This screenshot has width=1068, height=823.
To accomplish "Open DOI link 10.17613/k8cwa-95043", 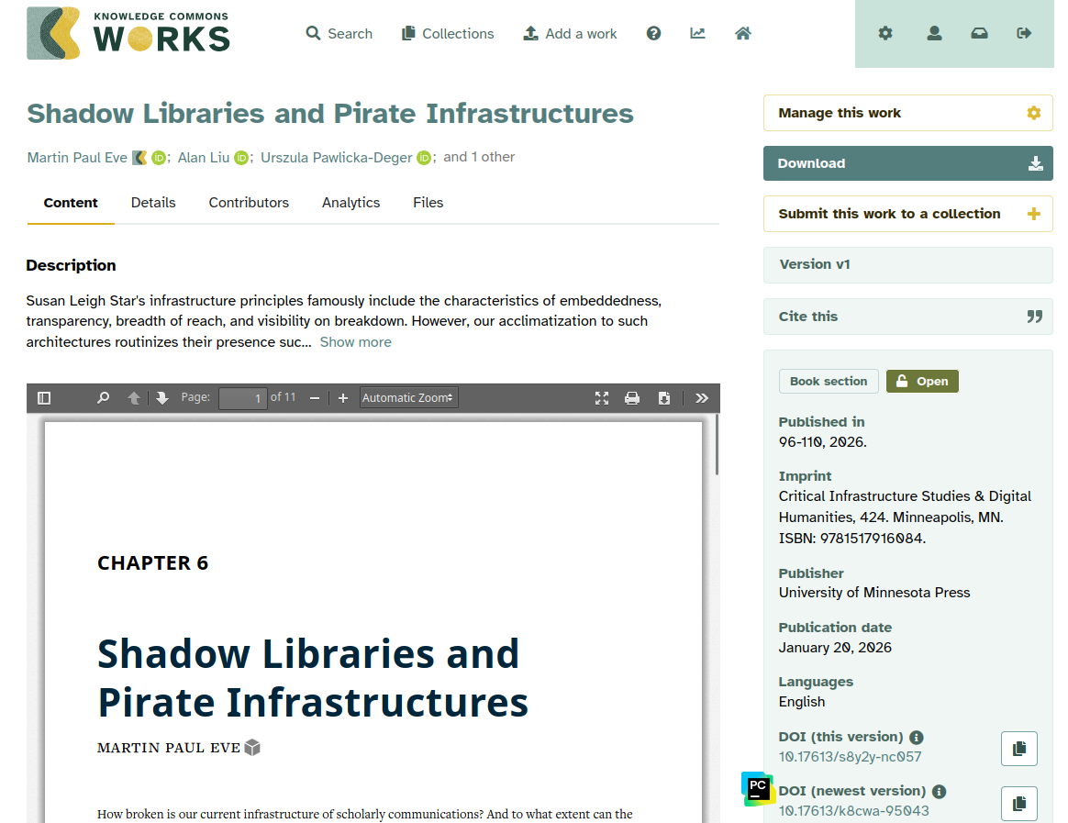I will pyautogui.click(x=853, y=811).
